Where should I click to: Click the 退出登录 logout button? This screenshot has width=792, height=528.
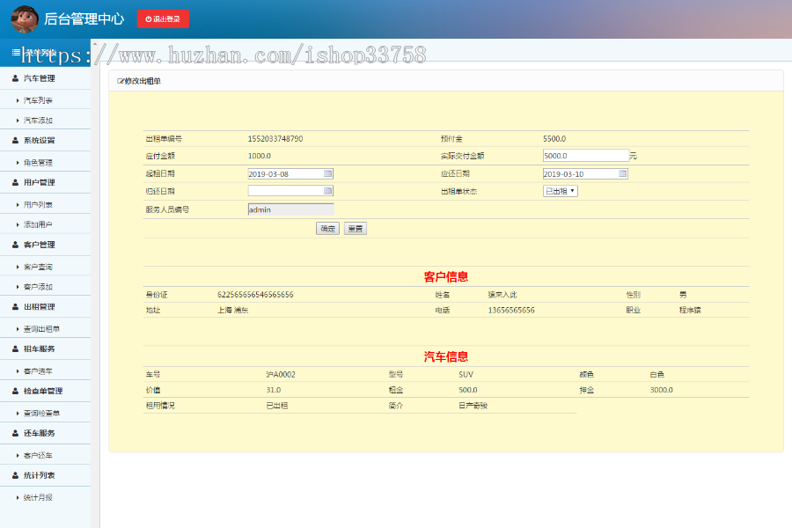coord(162,18)
